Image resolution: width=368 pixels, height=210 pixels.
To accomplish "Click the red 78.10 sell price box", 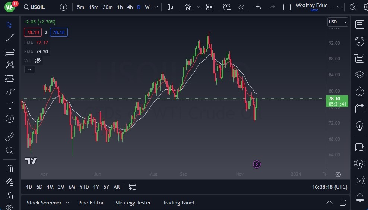I will pyautogui.click(x=33, y=32).
